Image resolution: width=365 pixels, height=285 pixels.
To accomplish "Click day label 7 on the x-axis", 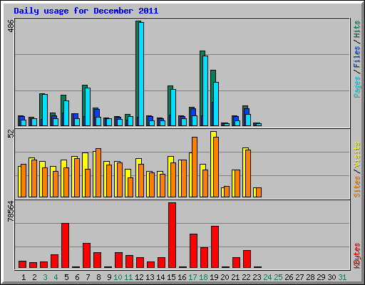I will [88, 277].
